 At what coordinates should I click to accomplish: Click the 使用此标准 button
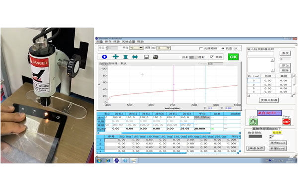coord(269,100)
